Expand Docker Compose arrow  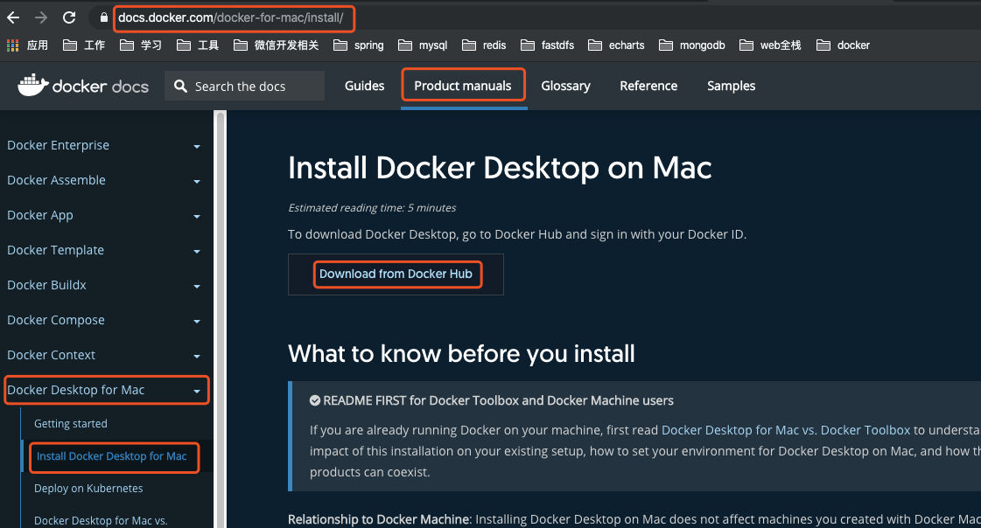(196, 322)
